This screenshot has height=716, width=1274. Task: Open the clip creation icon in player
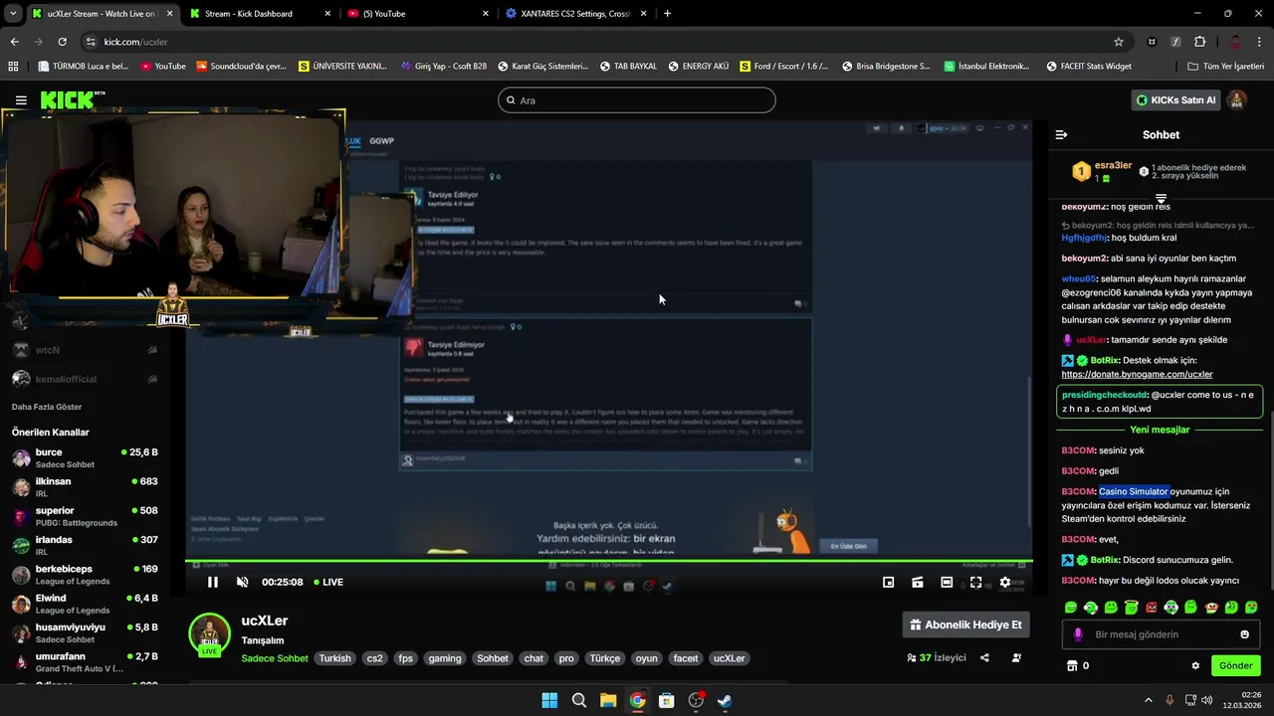point(918,582)
